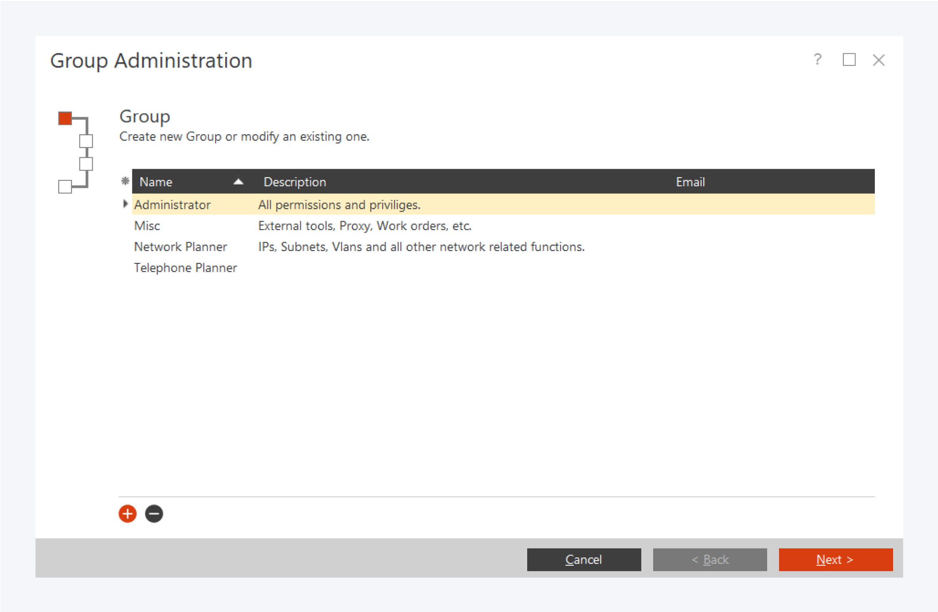Viewport: 938px width, 612px height.
Task: Collapse the Name column sorting via its triangle
Action: (x=238, y=181)
